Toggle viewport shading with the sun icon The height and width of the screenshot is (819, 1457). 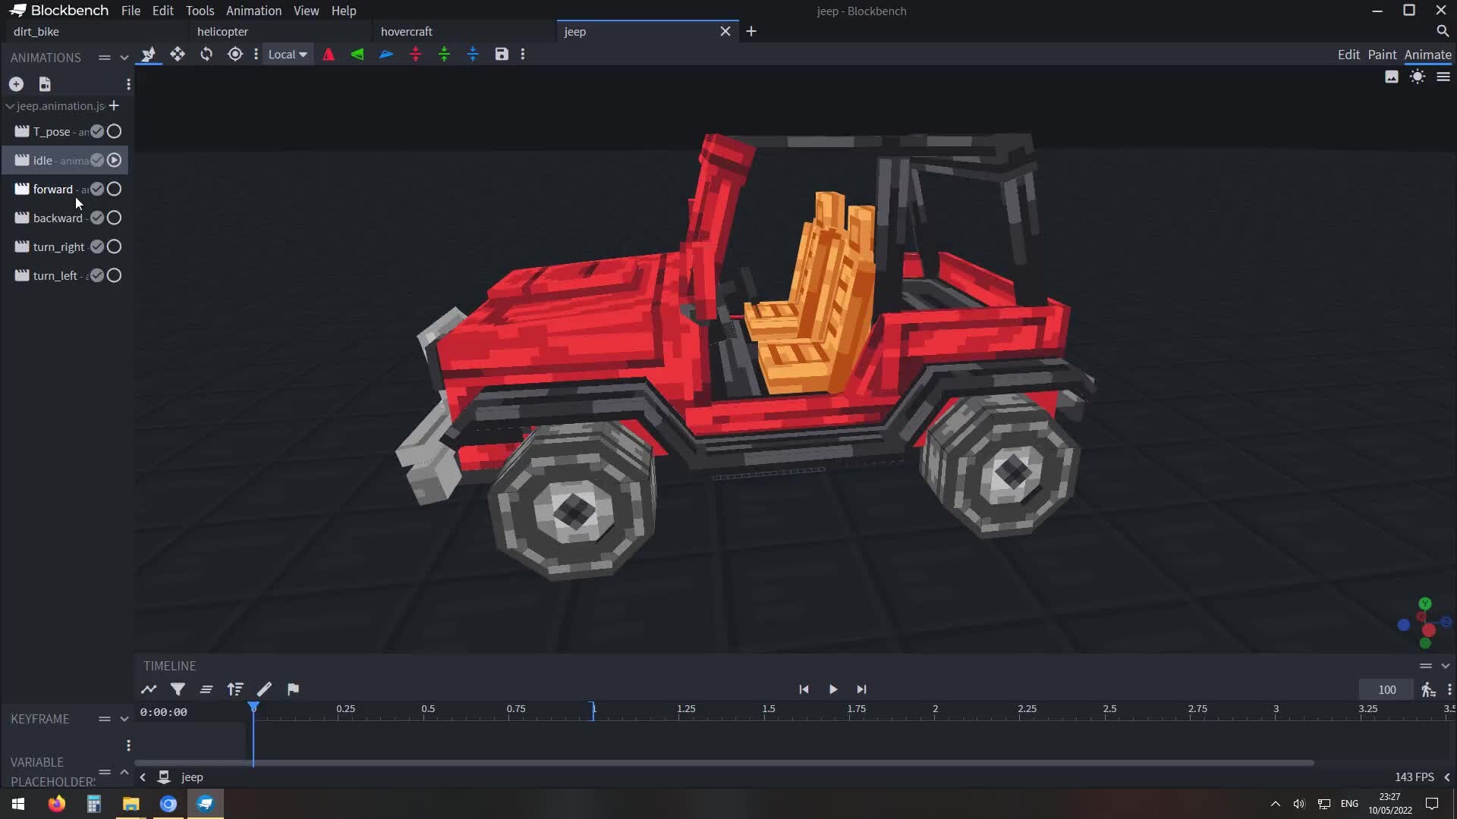pos(1418,77)
